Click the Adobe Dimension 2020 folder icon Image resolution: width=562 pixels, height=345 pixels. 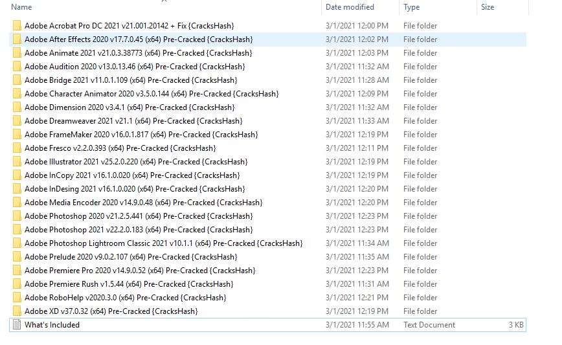(17, 107)
